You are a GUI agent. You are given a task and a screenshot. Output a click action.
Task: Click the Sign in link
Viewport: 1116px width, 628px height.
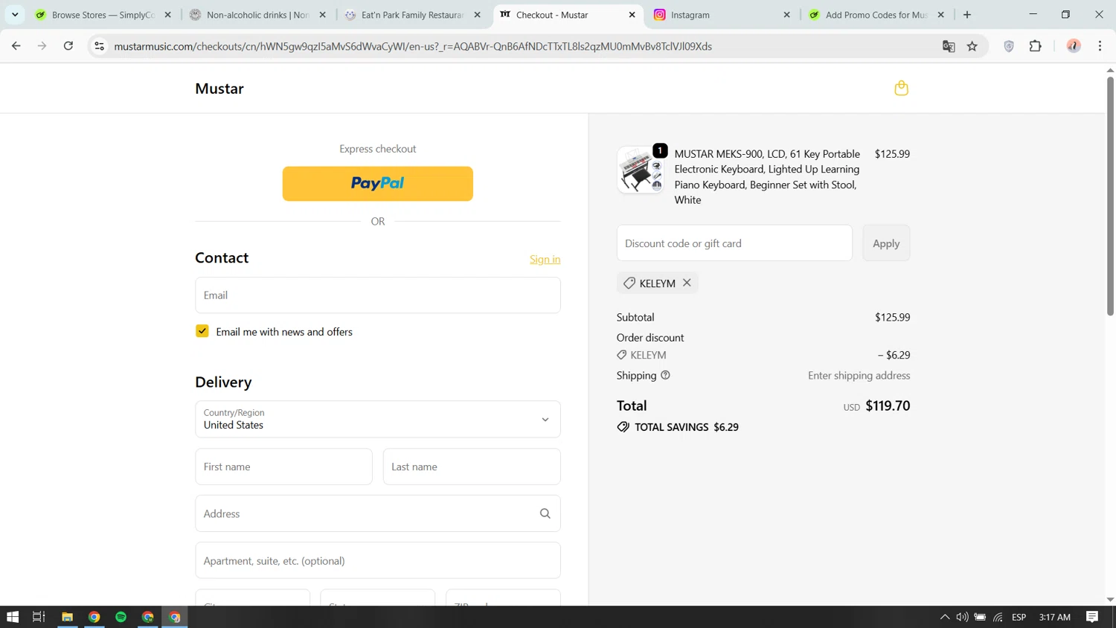pos(545,259)
